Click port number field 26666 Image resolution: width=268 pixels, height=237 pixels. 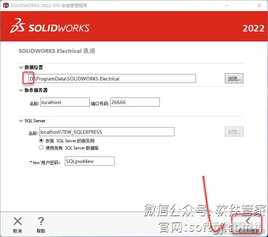[135, 102]
